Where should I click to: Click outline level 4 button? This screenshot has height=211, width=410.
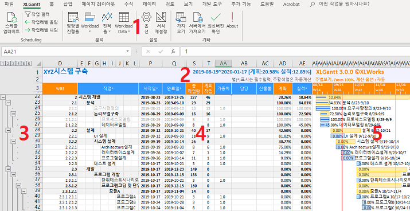18,63
